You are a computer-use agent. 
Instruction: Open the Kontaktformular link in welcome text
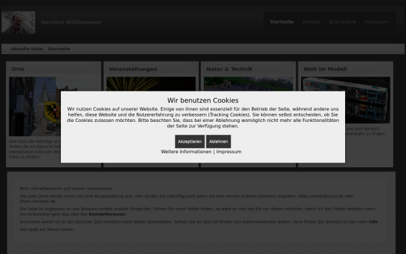click(x=107, y=214)
